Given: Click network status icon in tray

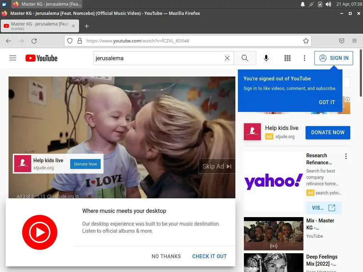Looking at the screenshot, I should tap(311, 4).
